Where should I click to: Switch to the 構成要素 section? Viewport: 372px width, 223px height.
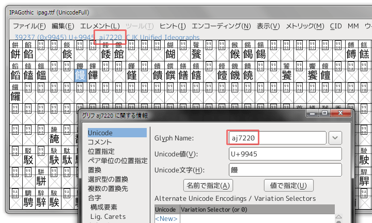(x=104, y=207)
